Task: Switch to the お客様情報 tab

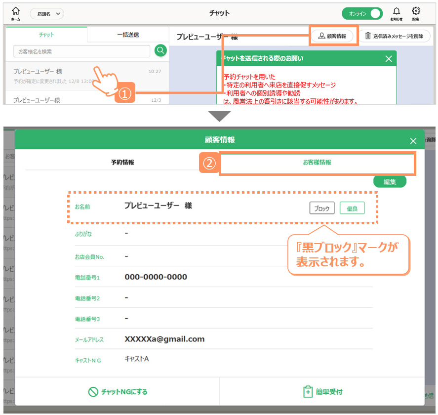Action: (x=317, y=162)
